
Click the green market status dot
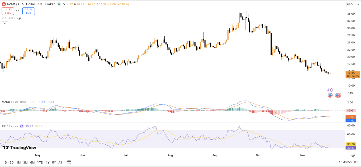click(59, 4)
